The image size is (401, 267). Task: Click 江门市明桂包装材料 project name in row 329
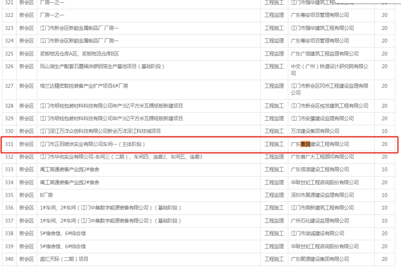coord(111,118)
